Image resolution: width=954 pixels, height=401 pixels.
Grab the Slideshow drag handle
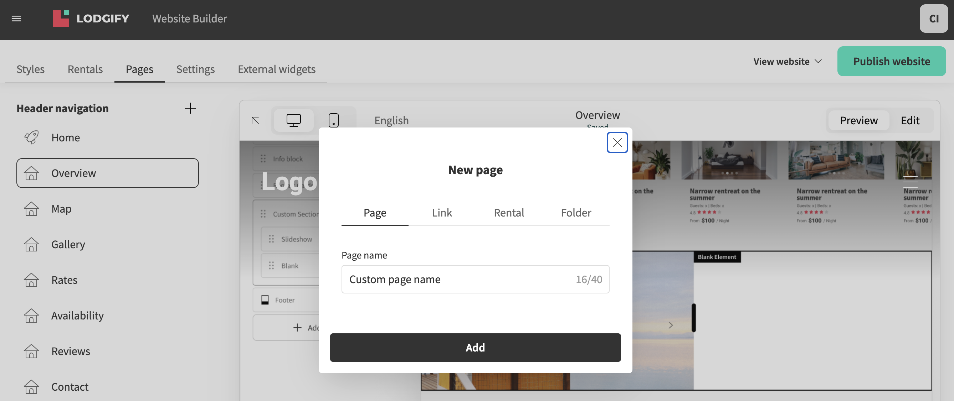(271, 239)
